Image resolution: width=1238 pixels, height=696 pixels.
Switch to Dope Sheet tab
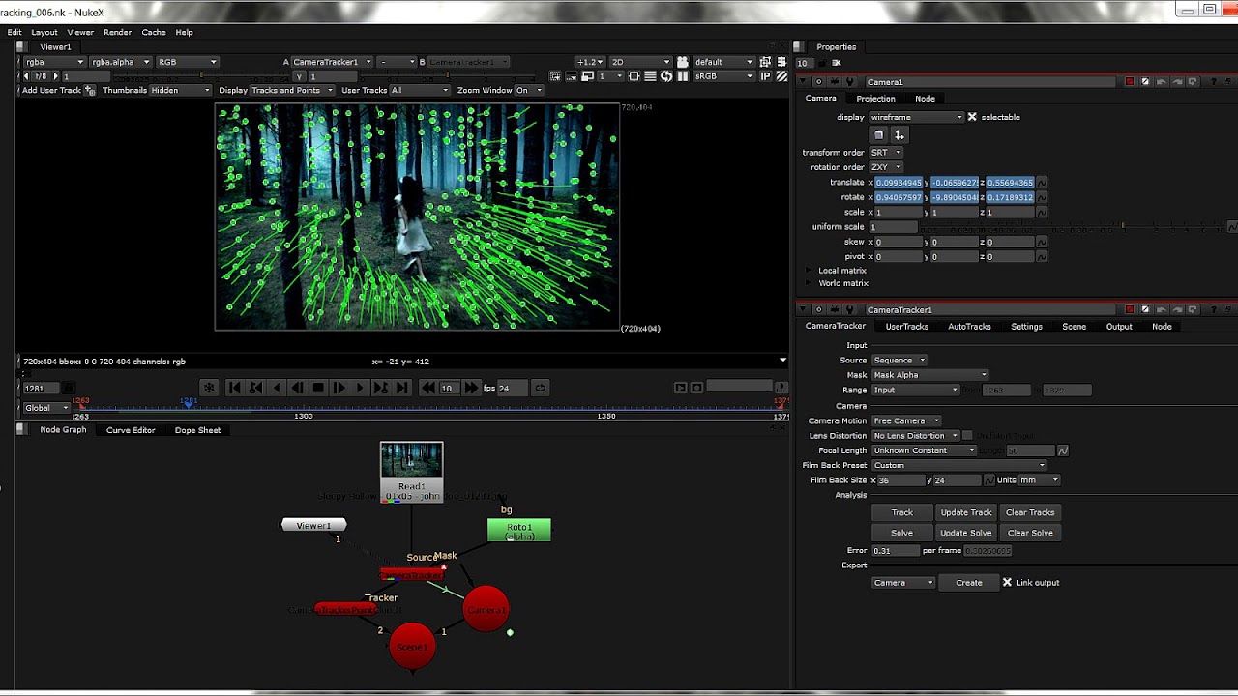click(x=197, y=430)
